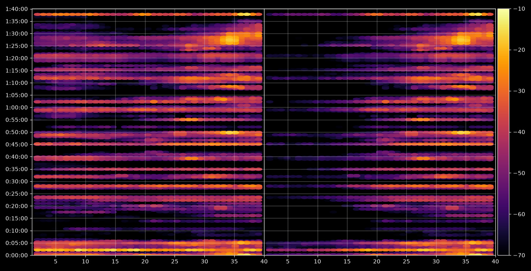Click x-axis label 40 beneath the colorbar edge
531x271 pixels.
495,262
